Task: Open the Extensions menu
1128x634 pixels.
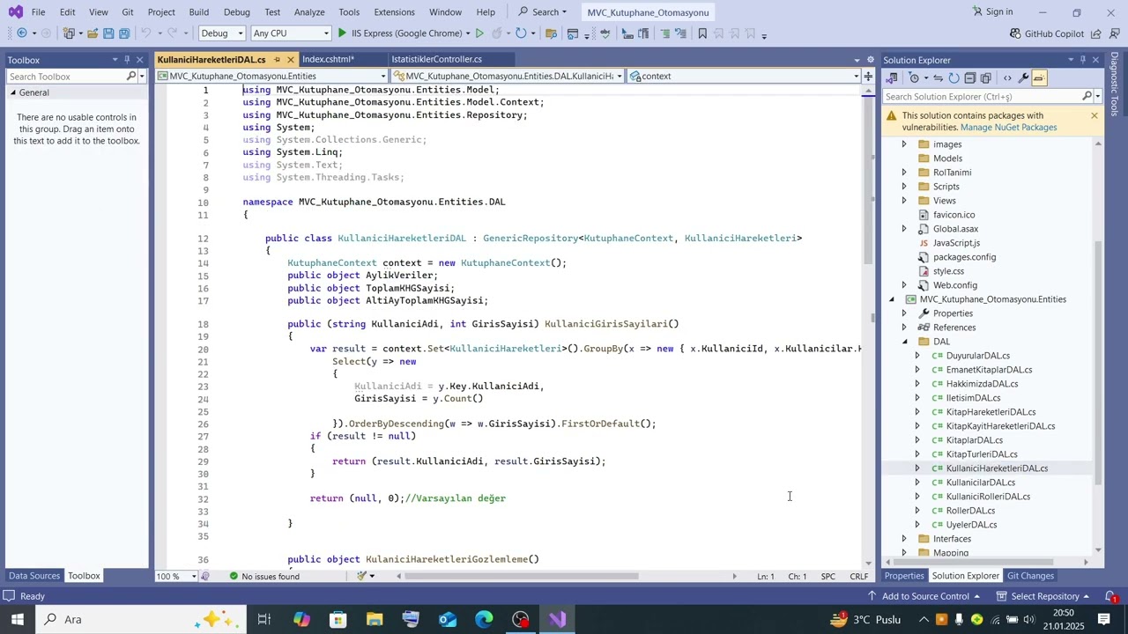Action: coord(394,12)
